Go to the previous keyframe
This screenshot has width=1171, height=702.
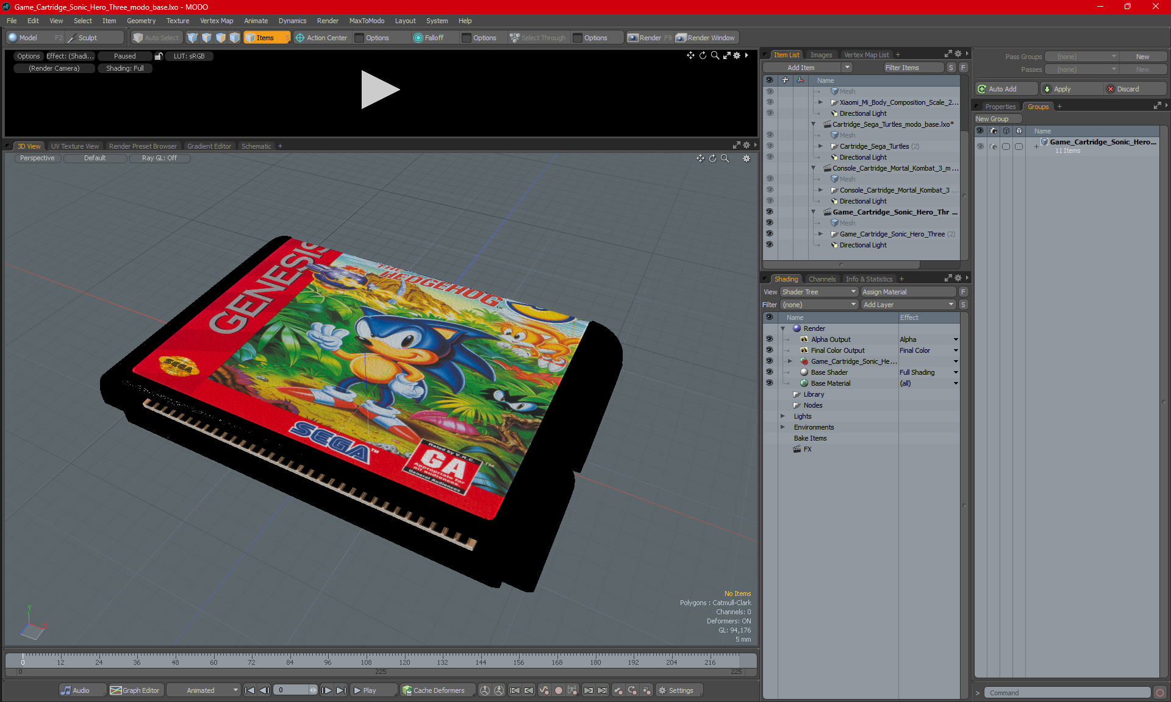click(x=515, y=690)
